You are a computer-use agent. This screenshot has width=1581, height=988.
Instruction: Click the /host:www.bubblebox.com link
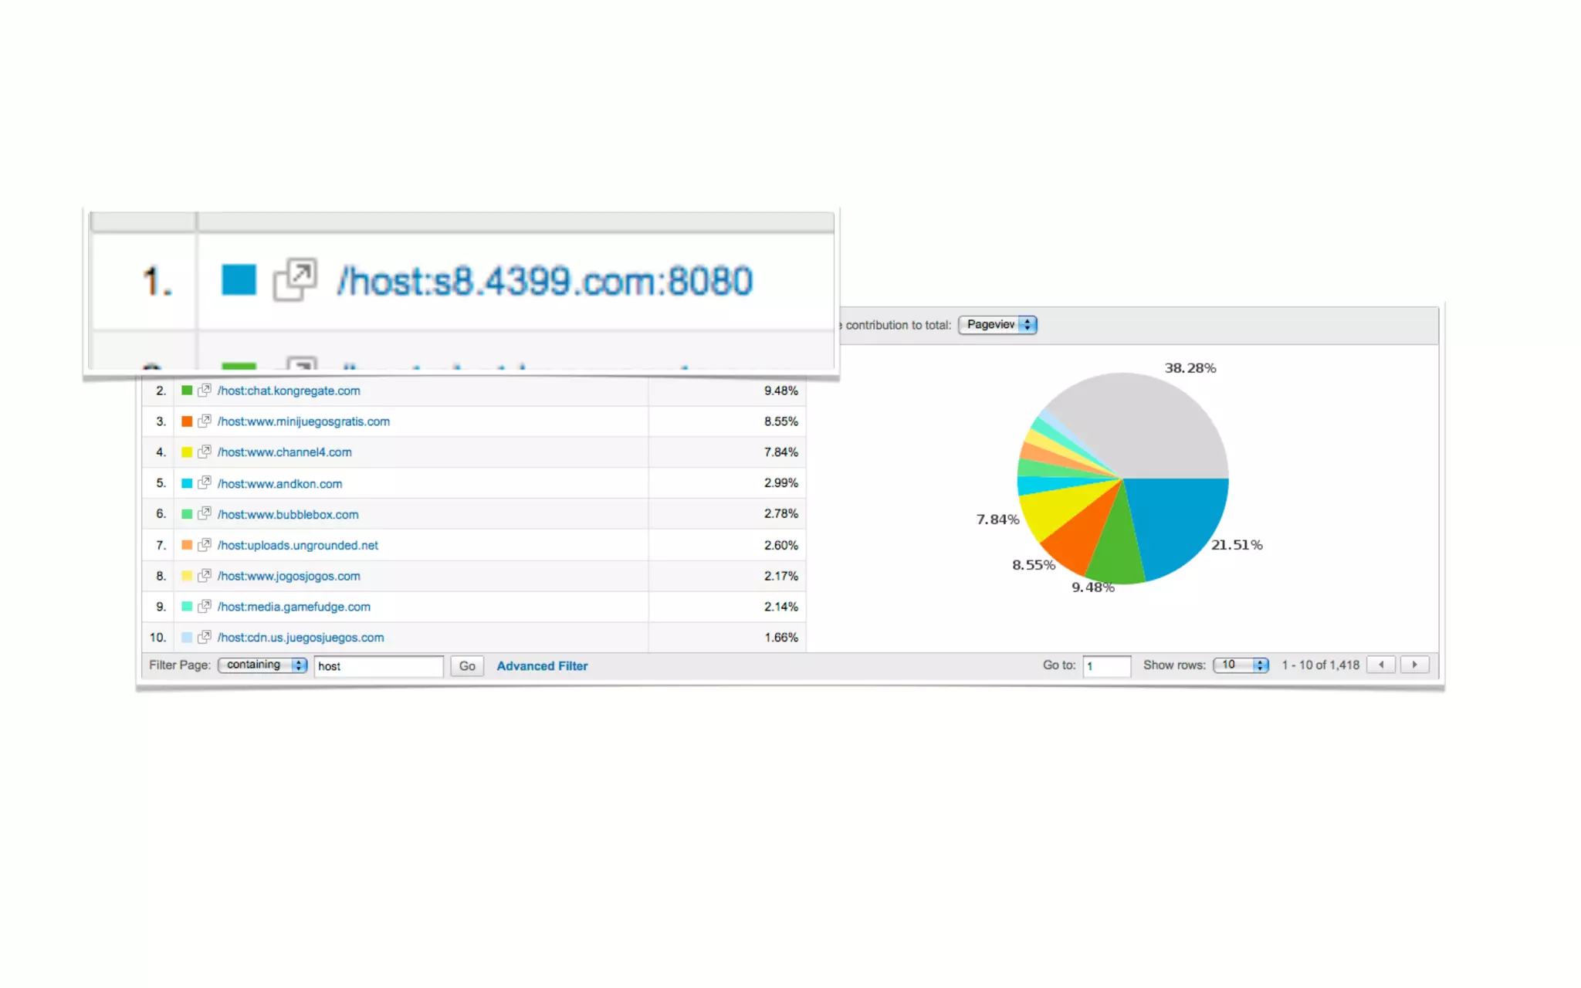coord(288,515)
